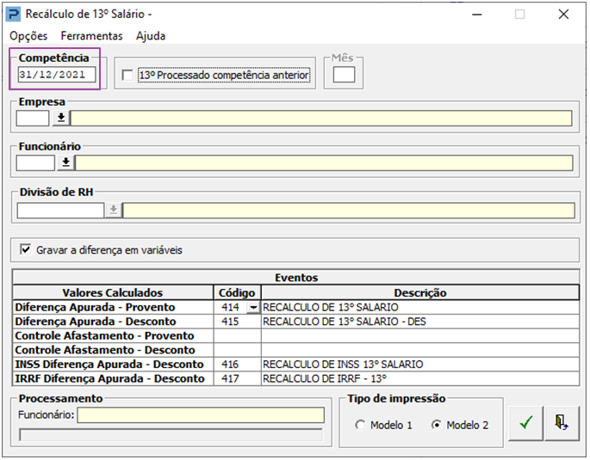This screenshot has width=590, height=460.
Task: Open the Ferramentas menu
Action: click(91, 36)
